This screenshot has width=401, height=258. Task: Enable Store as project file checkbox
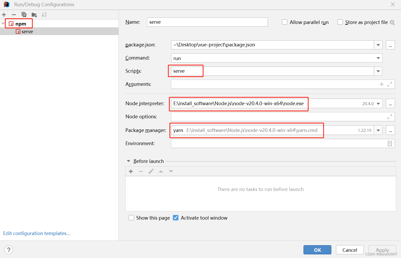(340, 22)
